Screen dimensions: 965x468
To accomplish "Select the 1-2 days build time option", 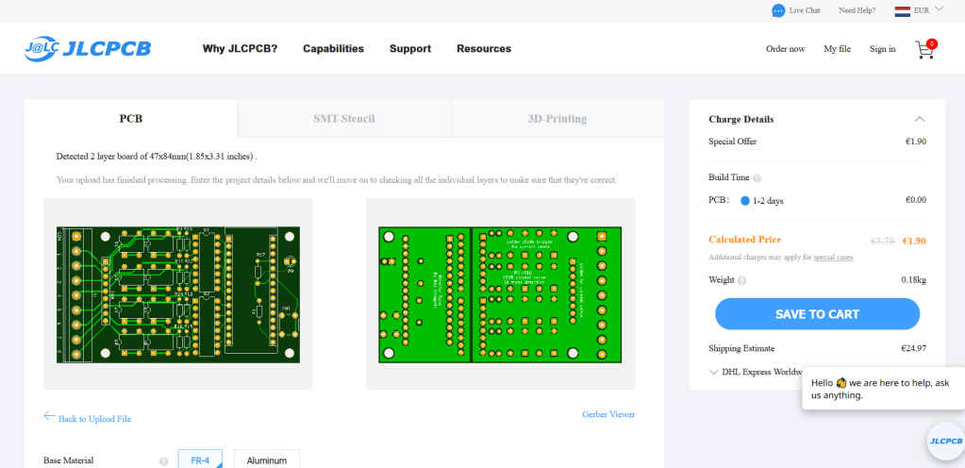I will tap(745, 201).
